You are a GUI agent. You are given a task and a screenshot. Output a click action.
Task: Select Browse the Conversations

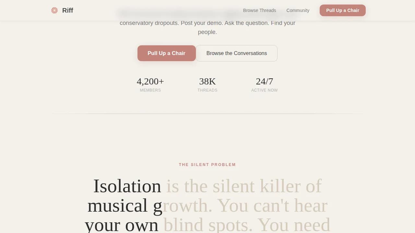pos(237,53)
